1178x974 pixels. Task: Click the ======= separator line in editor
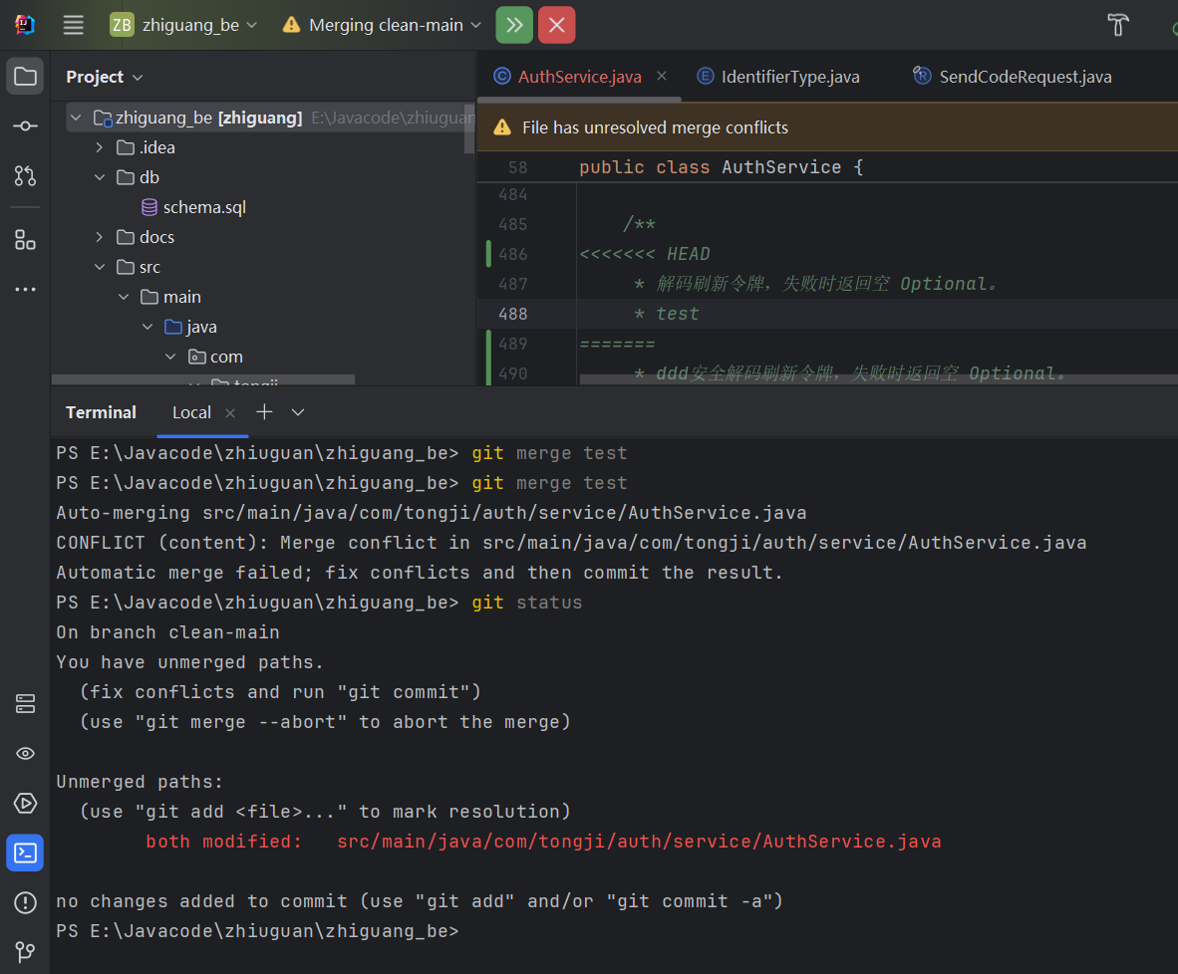[617, 344]
